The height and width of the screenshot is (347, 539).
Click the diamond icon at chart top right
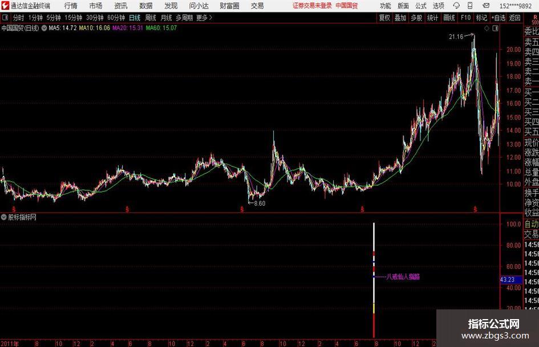[x=487, y=28]
